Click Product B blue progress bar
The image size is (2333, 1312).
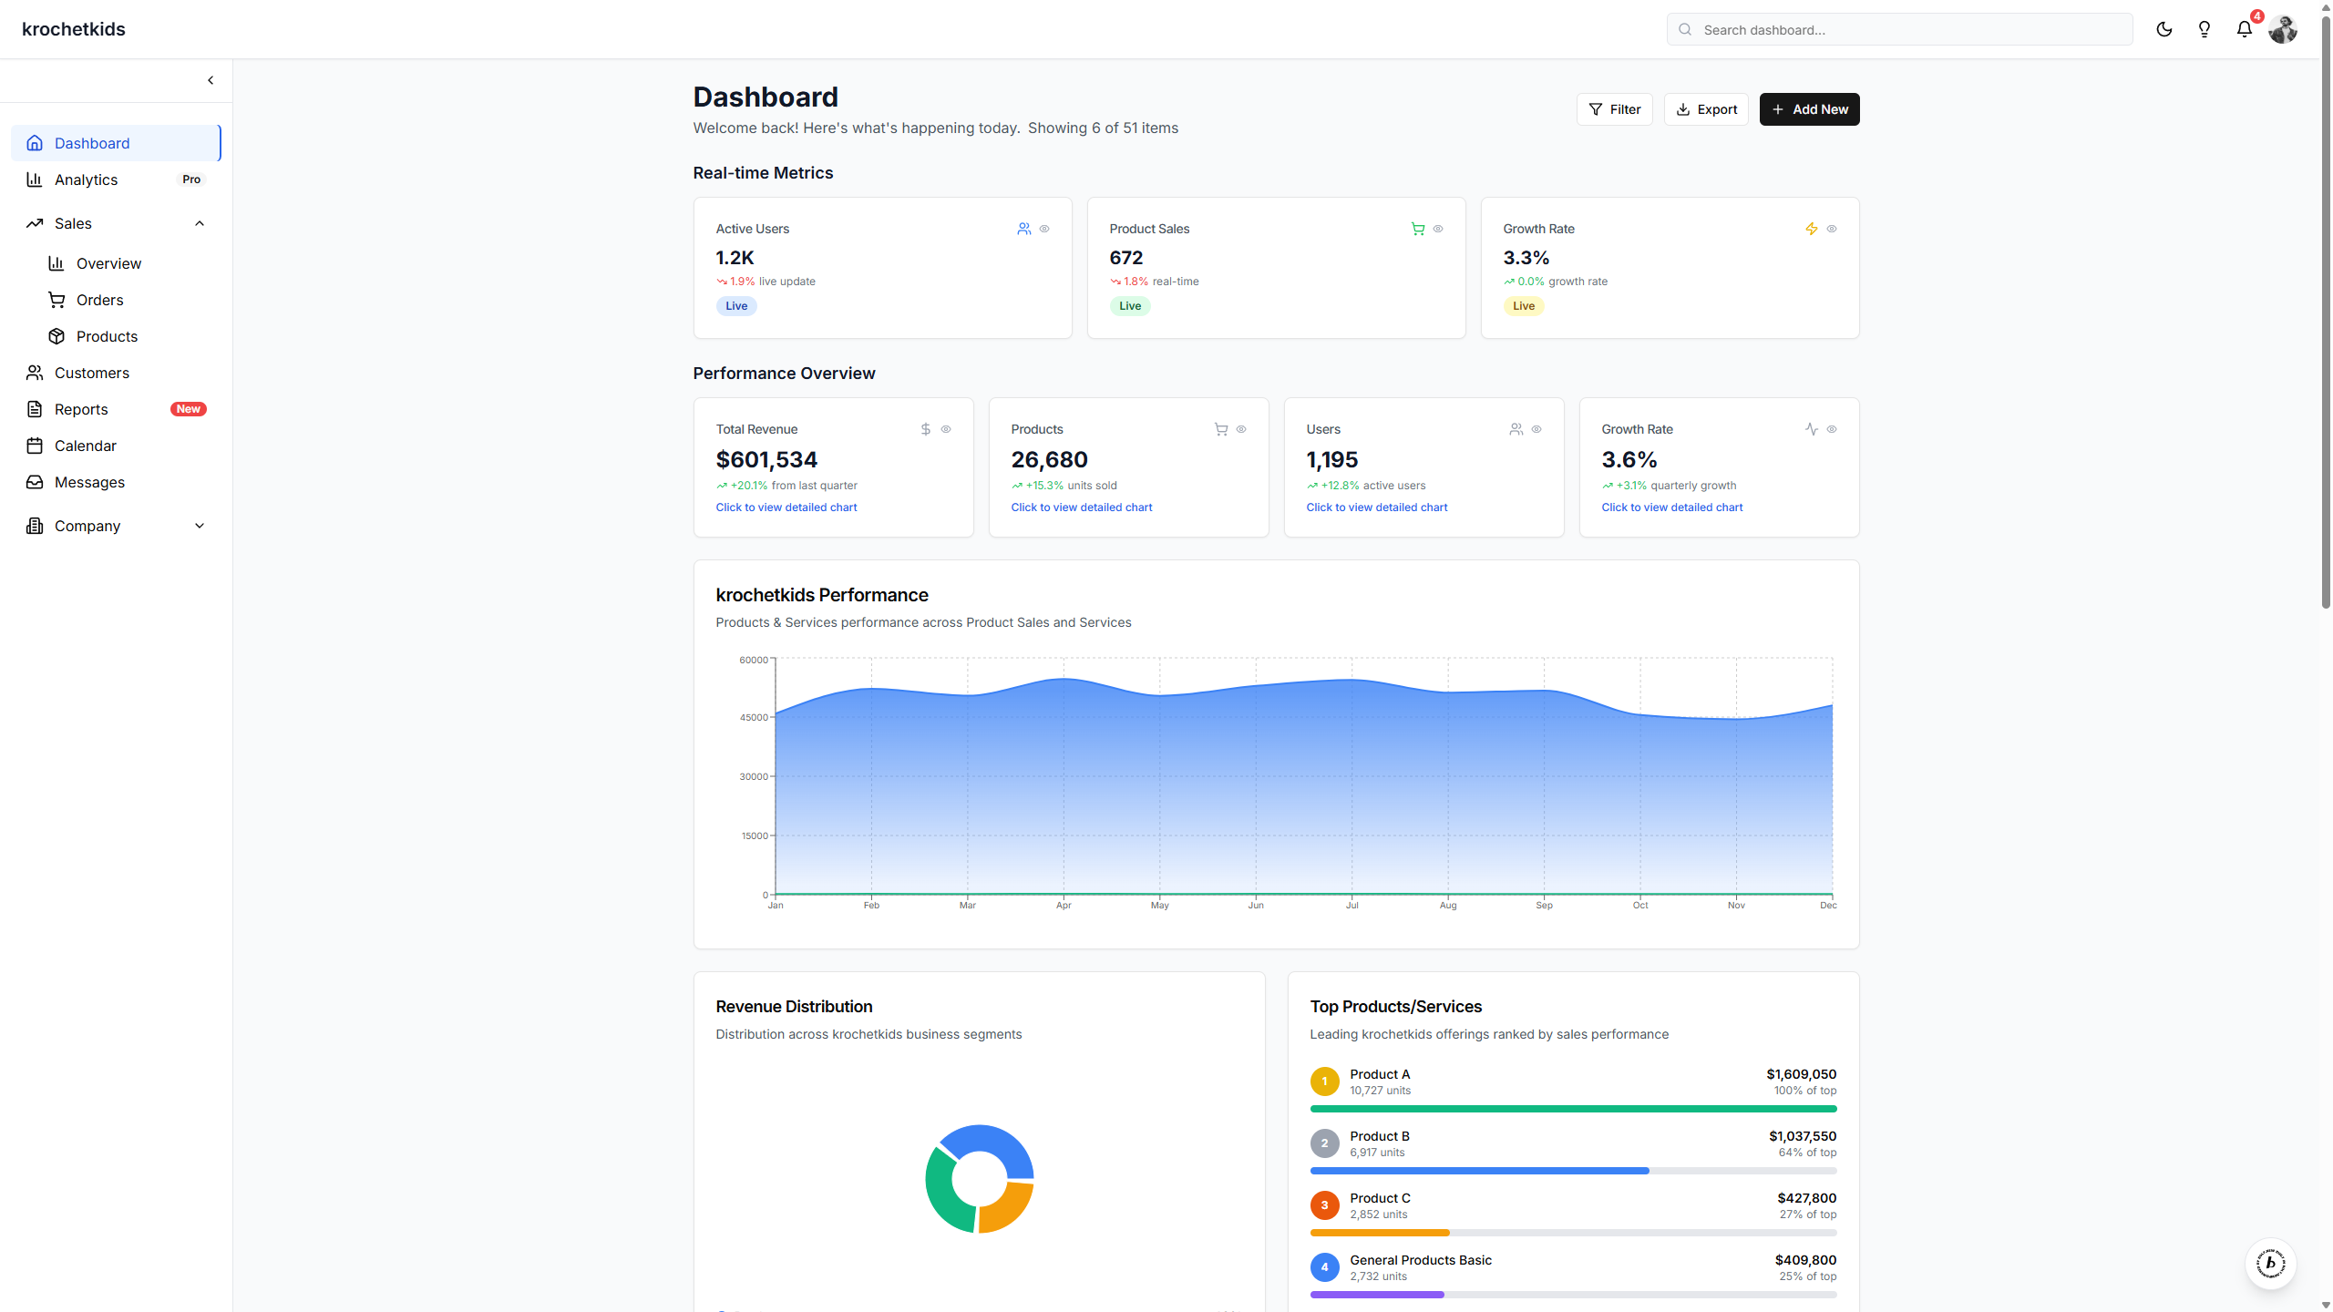click(1478, 1171)
